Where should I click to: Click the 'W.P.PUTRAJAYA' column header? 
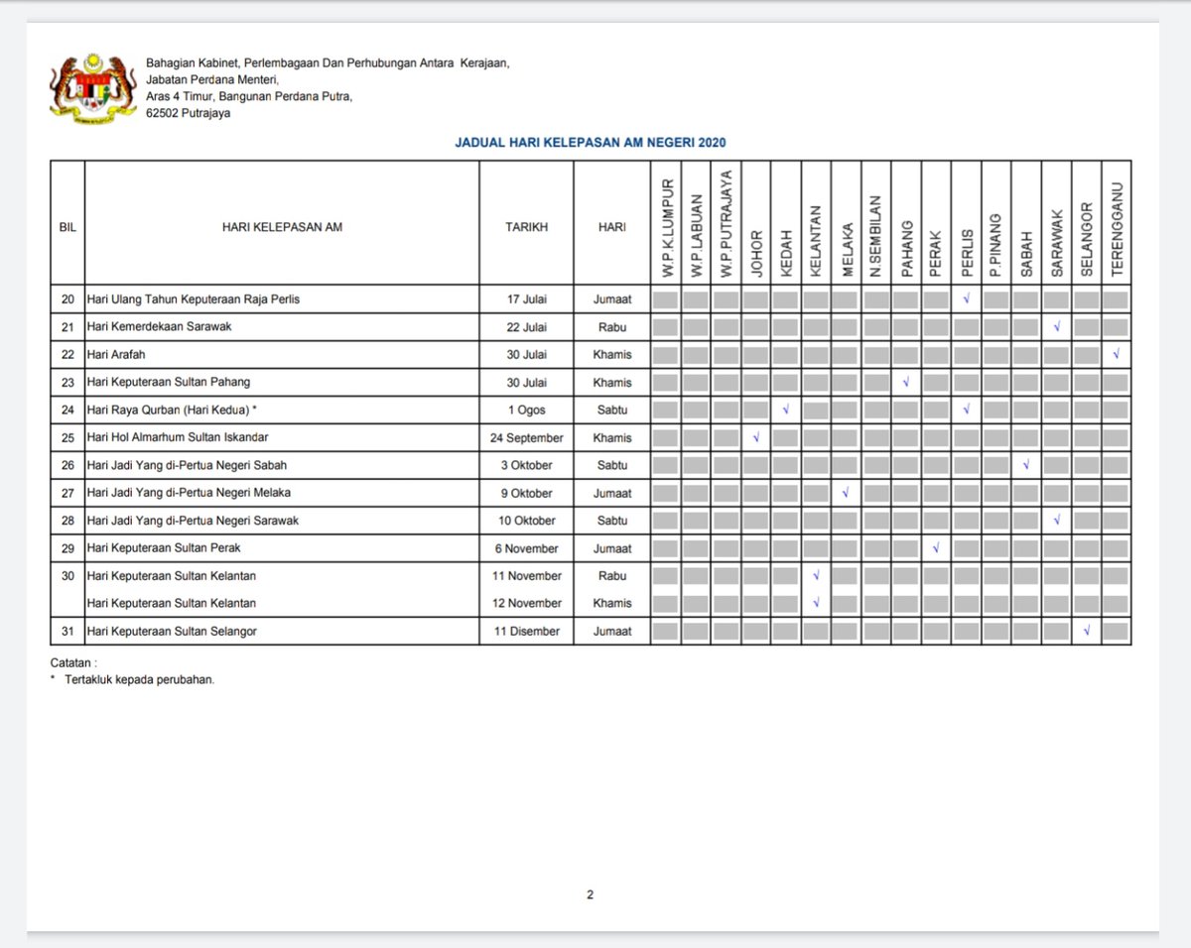728,225
